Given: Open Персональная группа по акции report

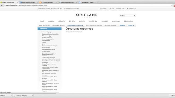Looking at the screenshot, I should (50, 68).
